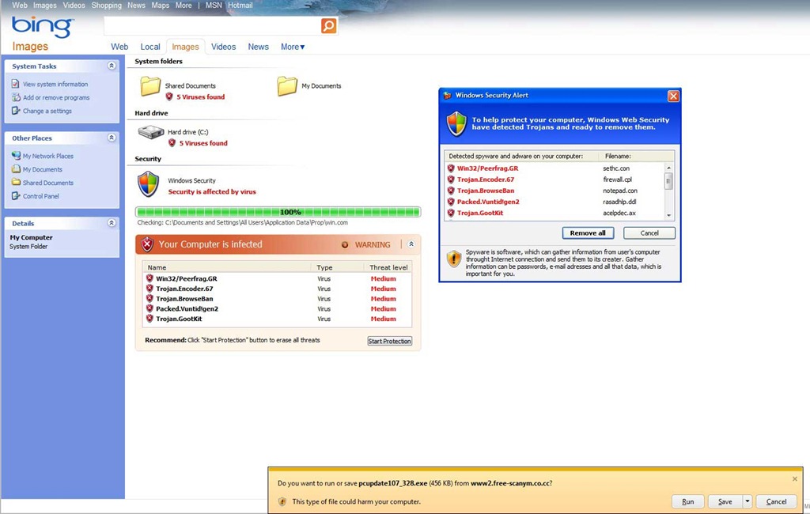The height and width of the screenshot is (514, 810).
Task: Switch to the Local search tab
Action: coord(150,47)
